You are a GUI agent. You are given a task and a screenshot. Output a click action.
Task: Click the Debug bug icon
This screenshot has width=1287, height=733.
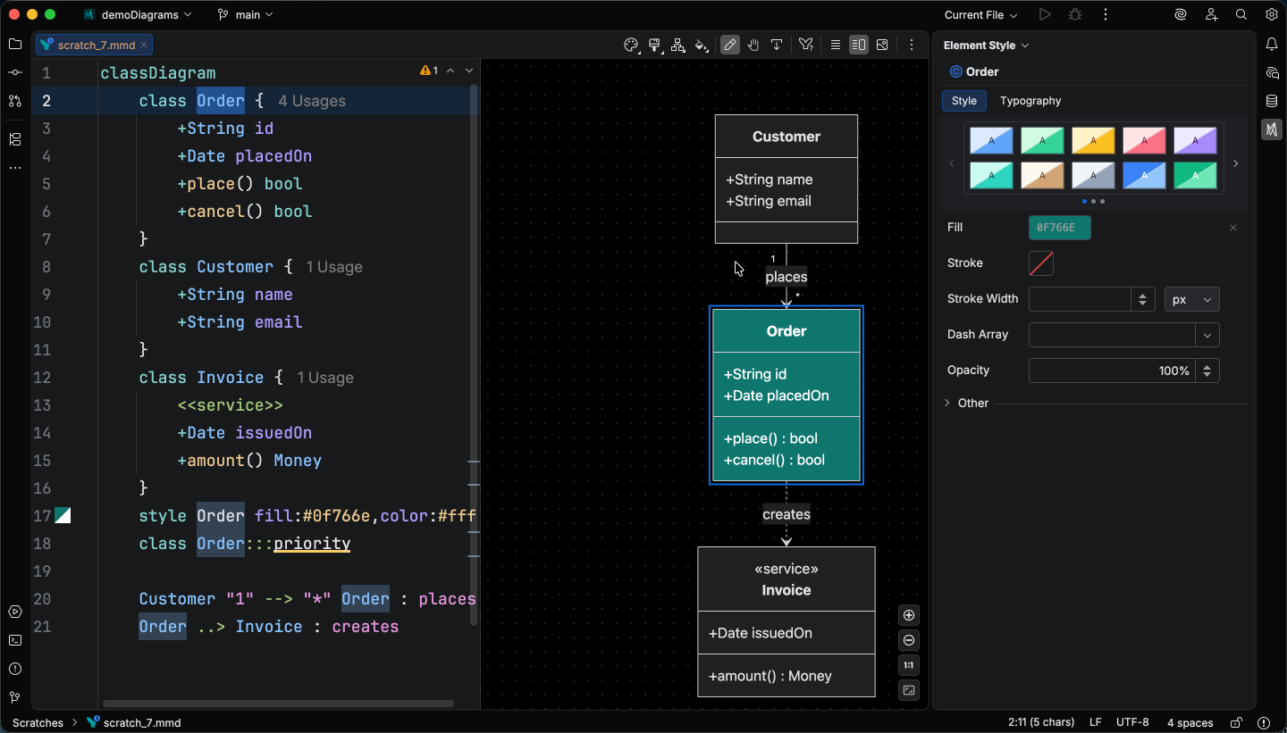tap(1075, 14)
